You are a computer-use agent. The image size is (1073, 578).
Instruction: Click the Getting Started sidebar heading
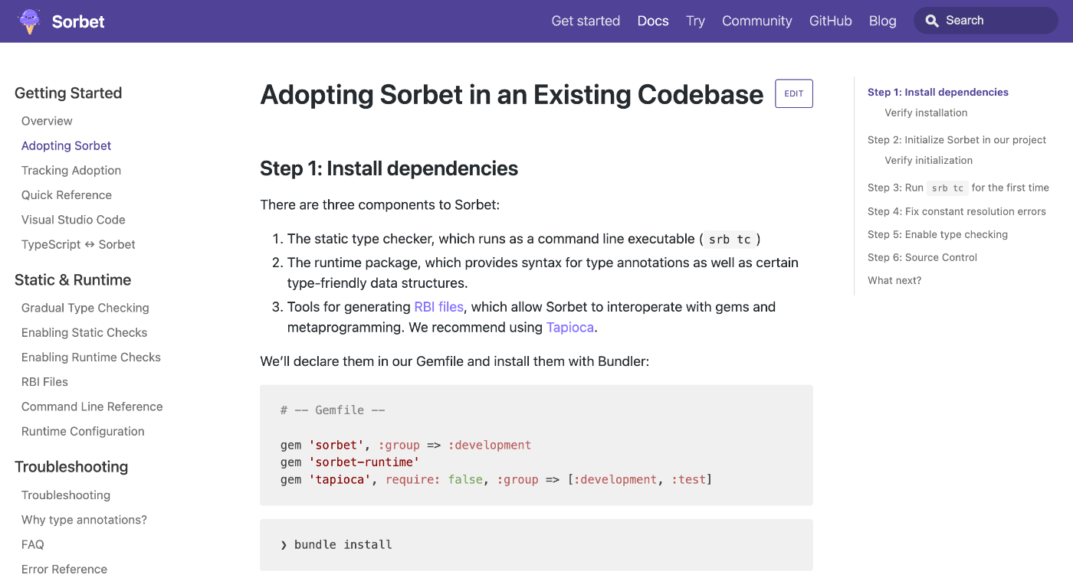[x=68, y=93]
